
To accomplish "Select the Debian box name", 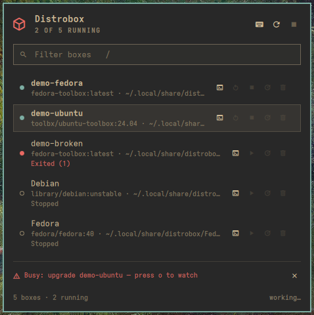I will coord(45,184).
